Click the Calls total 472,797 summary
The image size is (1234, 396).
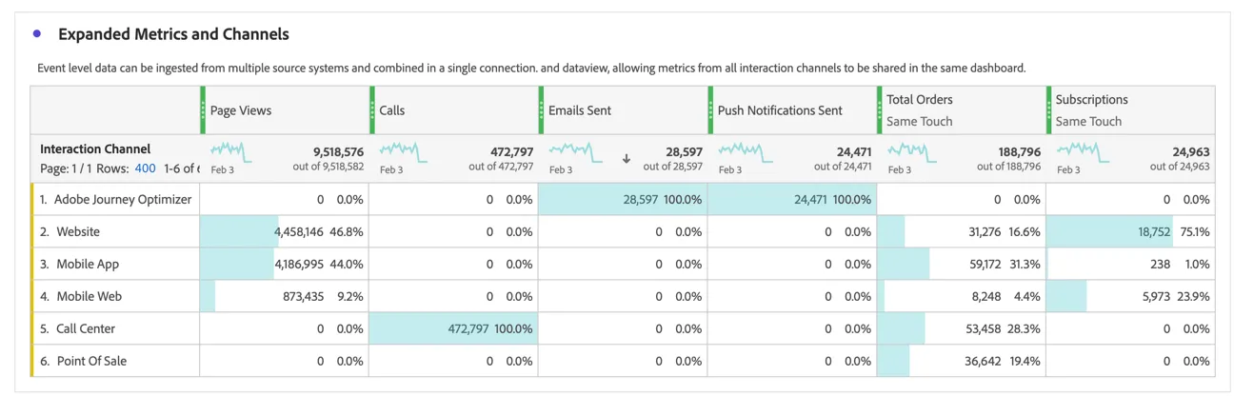[510, 151]
